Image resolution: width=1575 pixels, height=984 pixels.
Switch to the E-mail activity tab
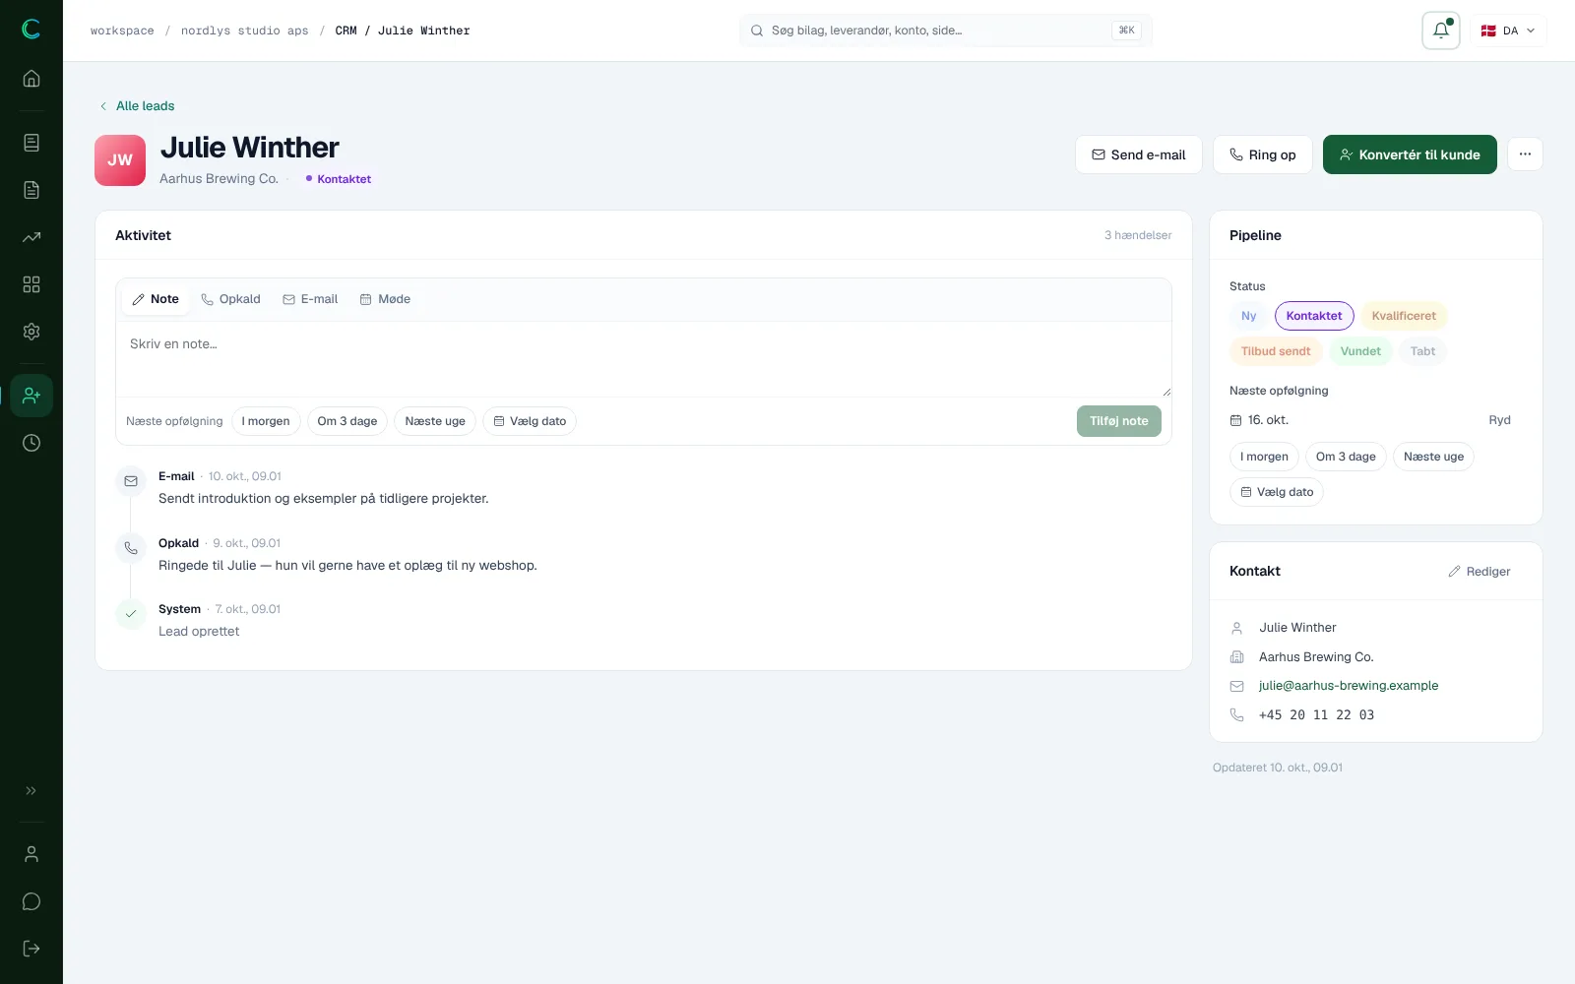click(310, 299)
